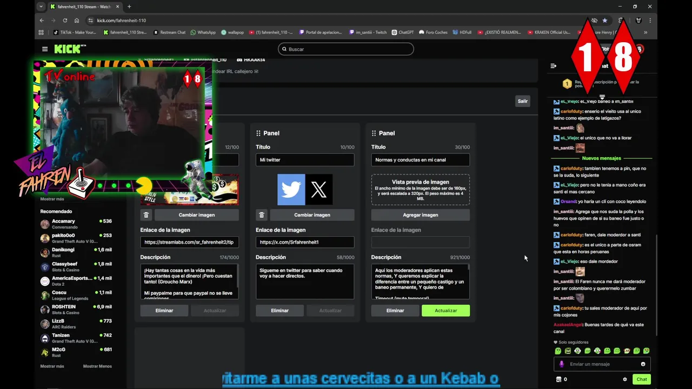Click Cambiar imagen in the Twitter panel
Image resolution: width=692 pixels, height=389 pixels.
click(312, 215)
